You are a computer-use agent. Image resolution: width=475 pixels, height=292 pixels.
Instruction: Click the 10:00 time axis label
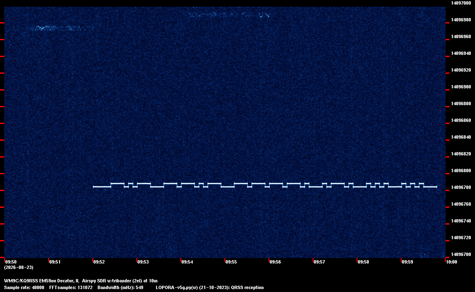pos(452,262)
